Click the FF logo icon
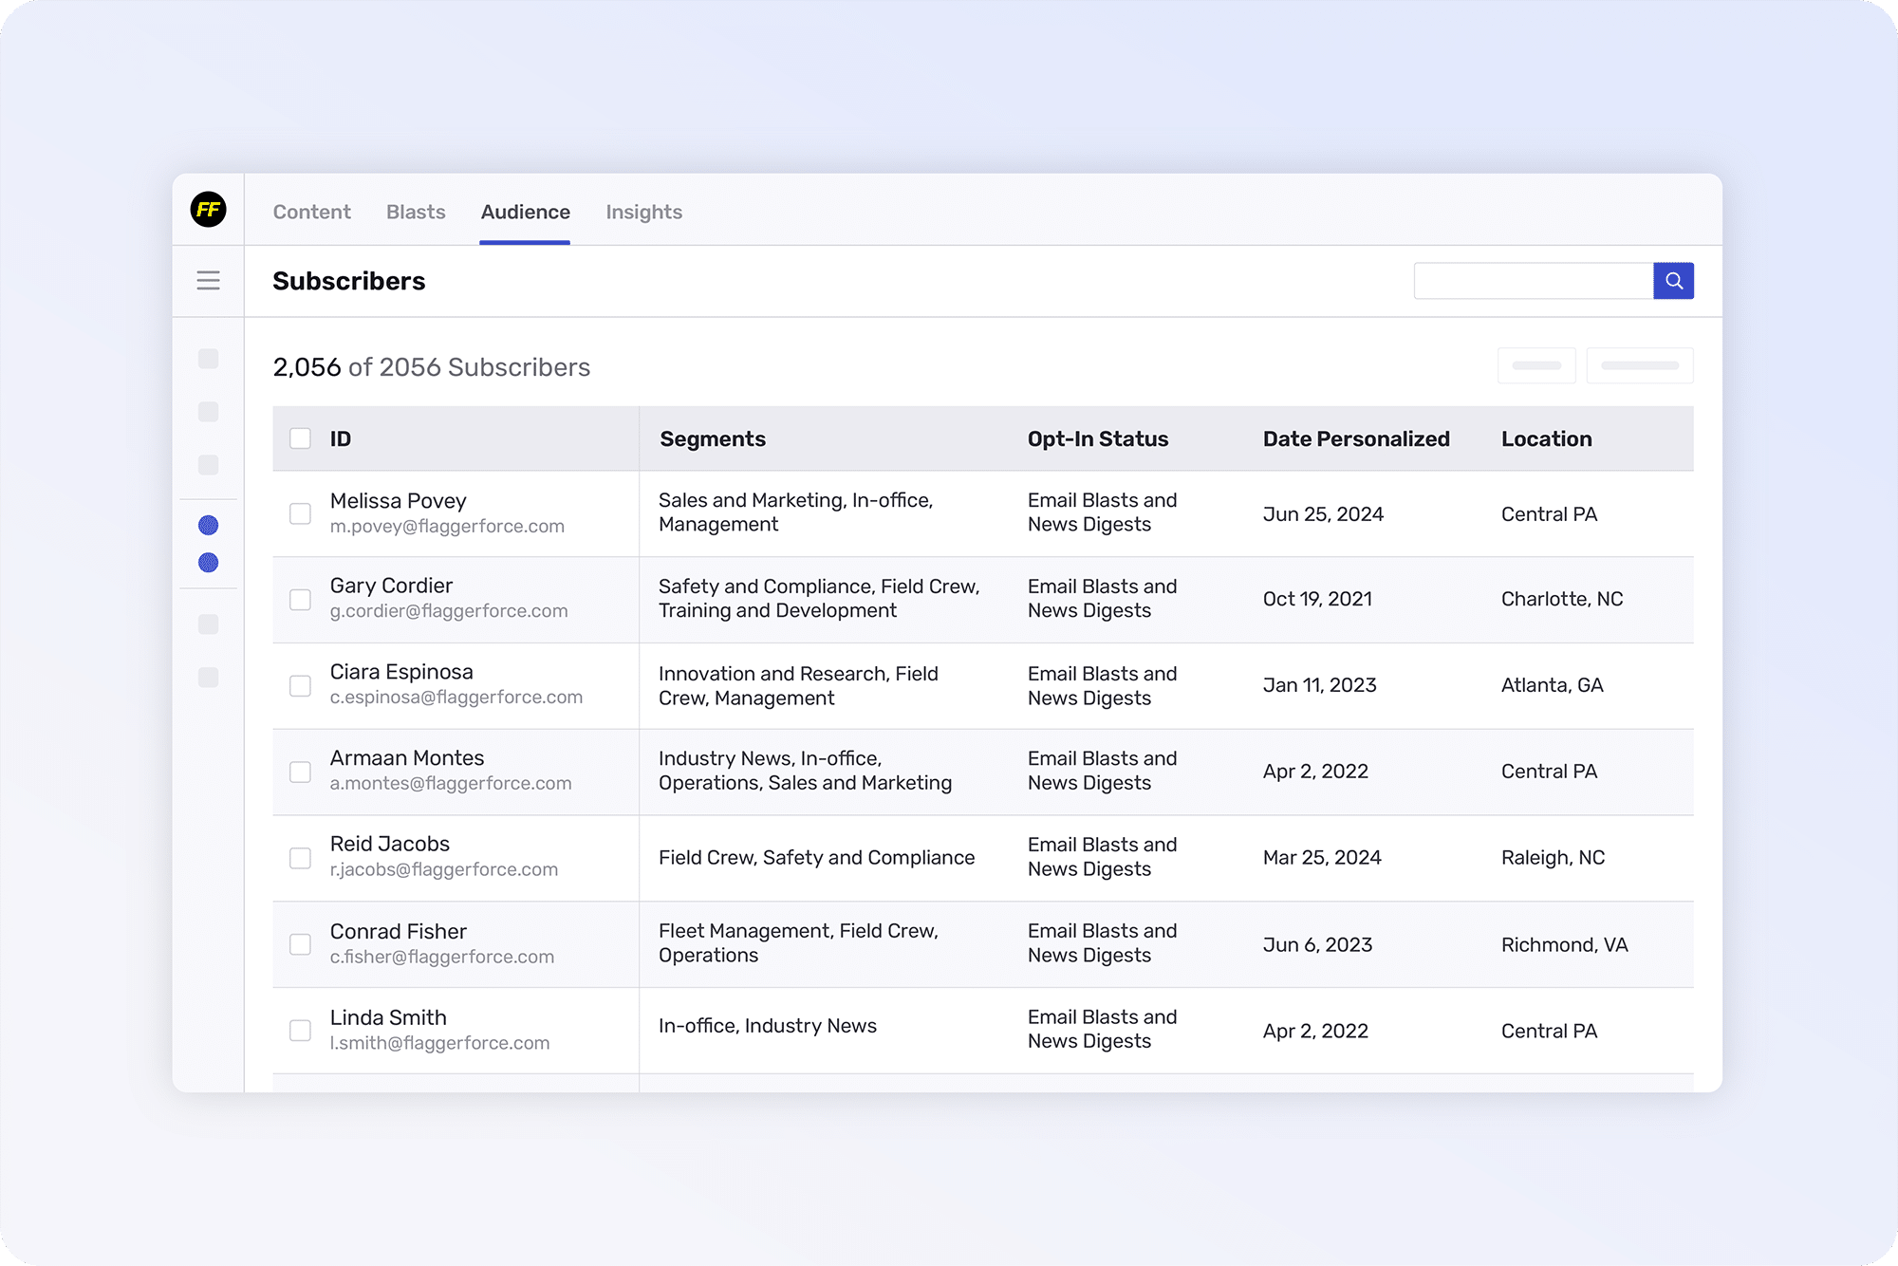This screenshot has height=1266, width=1898. (x=208, y=209)
